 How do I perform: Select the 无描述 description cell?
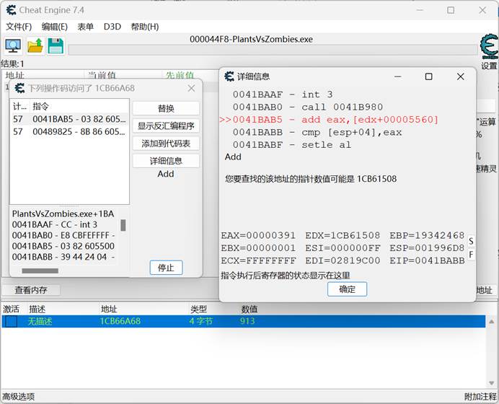point(40,321)
